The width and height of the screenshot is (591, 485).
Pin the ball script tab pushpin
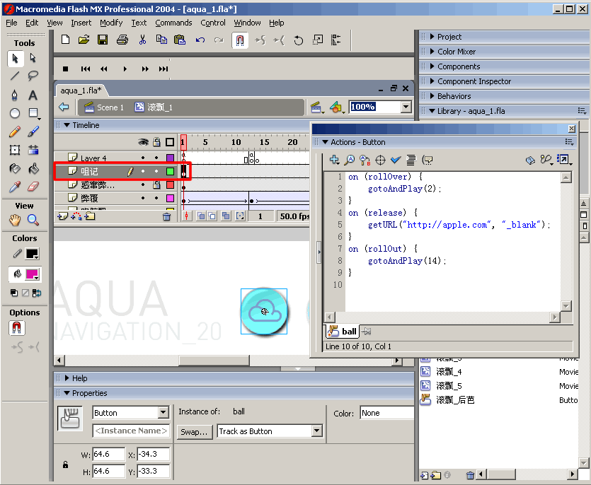coord(367,332)
